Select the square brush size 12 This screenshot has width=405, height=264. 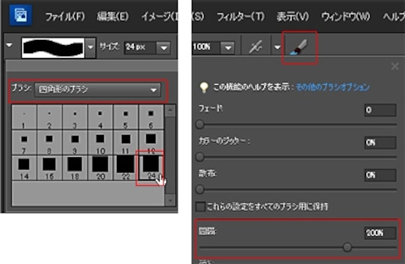point(151,143)
